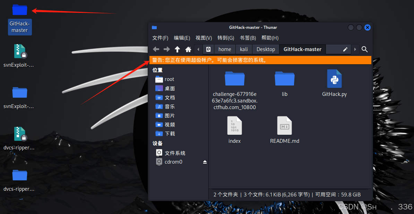Select the svnExploit folder on desktop
Viewport: 414px width, 214px height.
tap(19, 97)
